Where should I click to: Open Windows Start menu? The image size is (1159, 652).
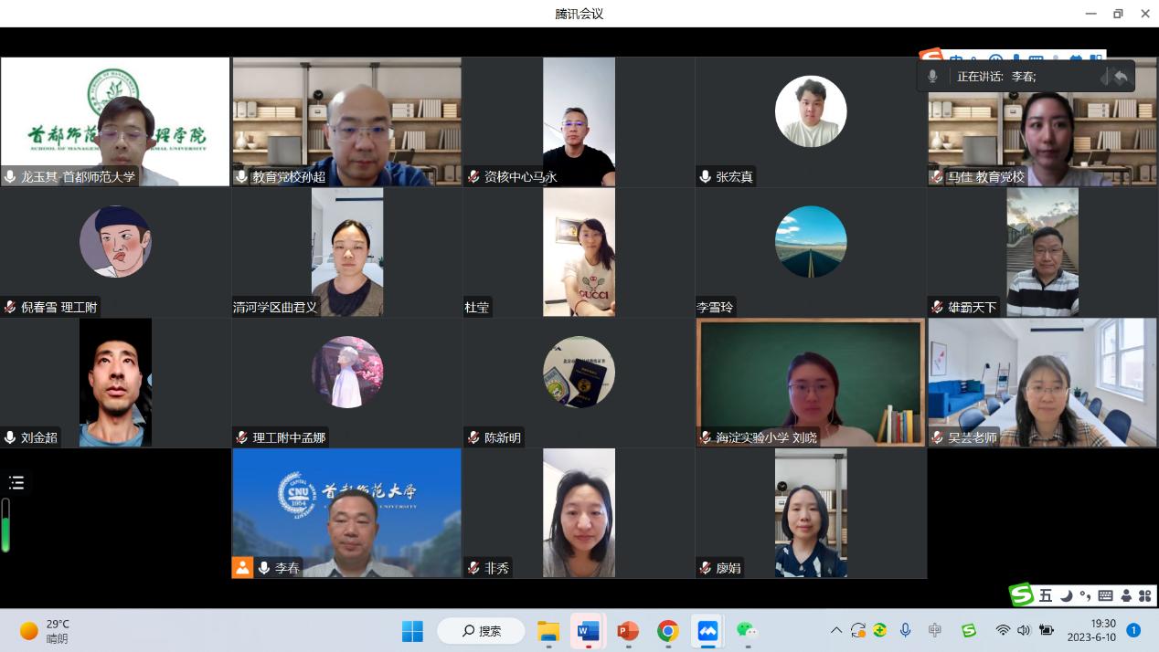[412, 631]
